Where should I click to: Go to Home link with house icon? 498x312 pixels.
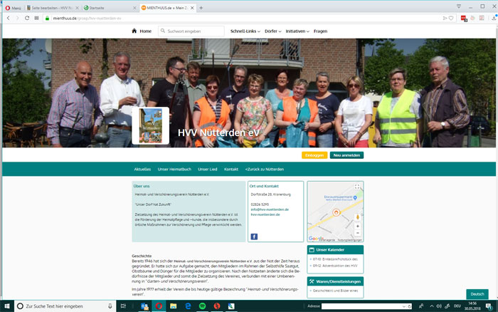142,31
